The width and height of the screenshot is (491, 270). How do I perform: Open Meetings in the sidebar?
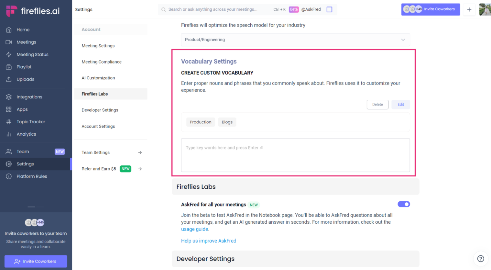pos(26,42)
